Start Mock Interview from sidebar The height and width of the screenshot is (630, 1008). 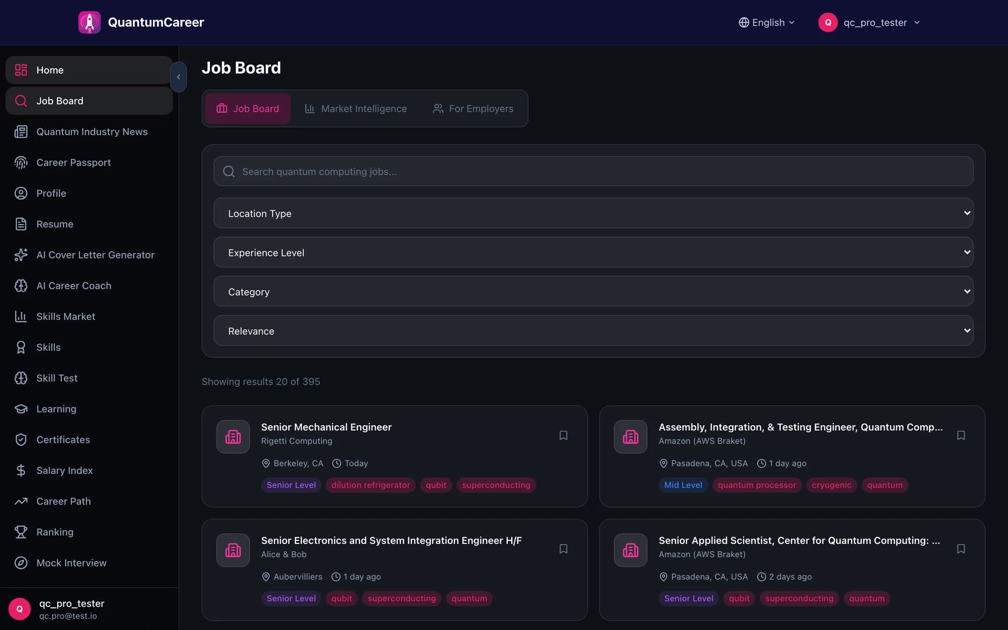(89, 563)
